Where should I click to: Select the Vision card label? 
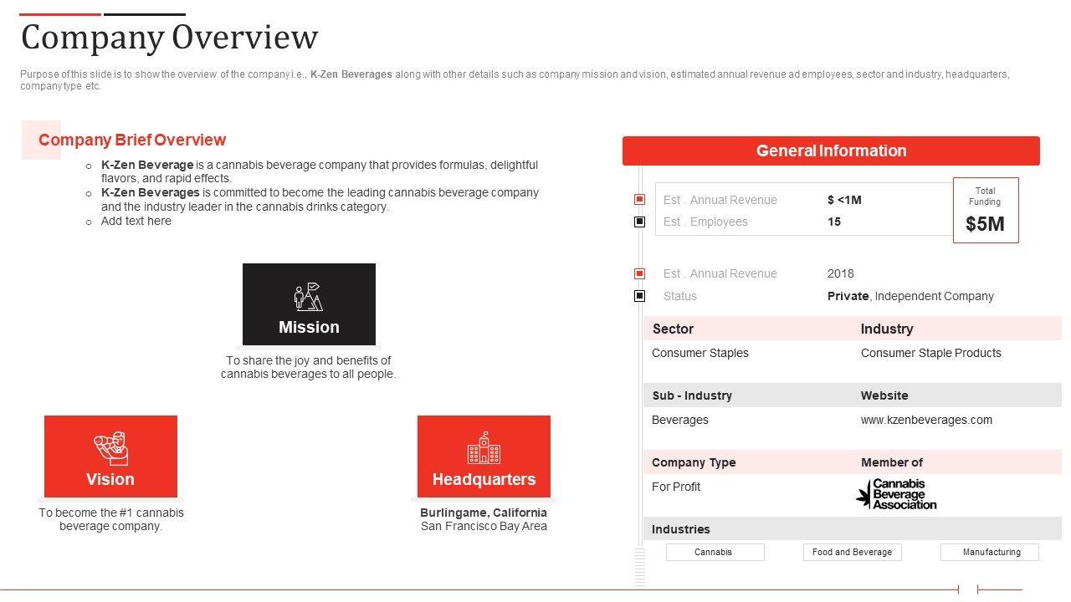tap(110, 479)
